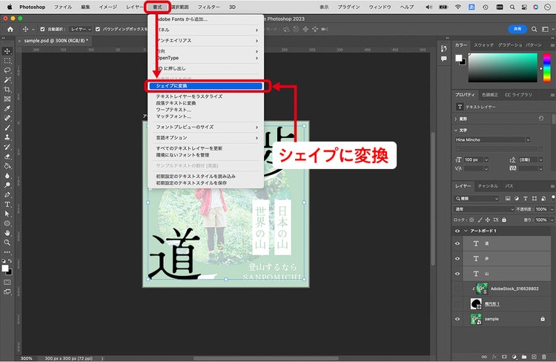Click the AdobeStock_516528802 layer thumbnail
The width and height of the screenshot is (556, 362).
(x=482, y=289)
